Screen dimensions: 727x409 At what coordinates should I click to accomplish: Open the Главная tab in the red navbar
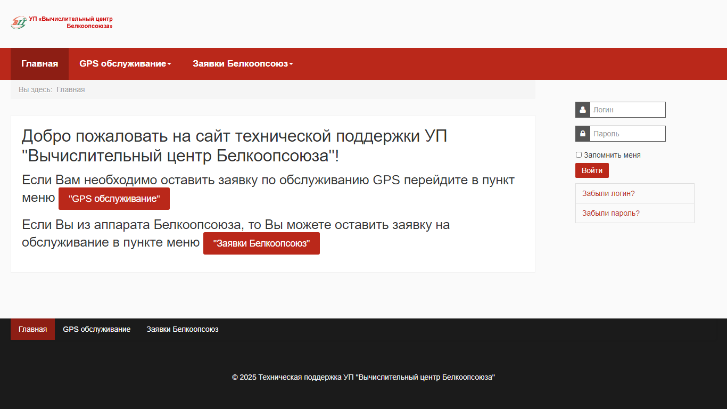39,64
